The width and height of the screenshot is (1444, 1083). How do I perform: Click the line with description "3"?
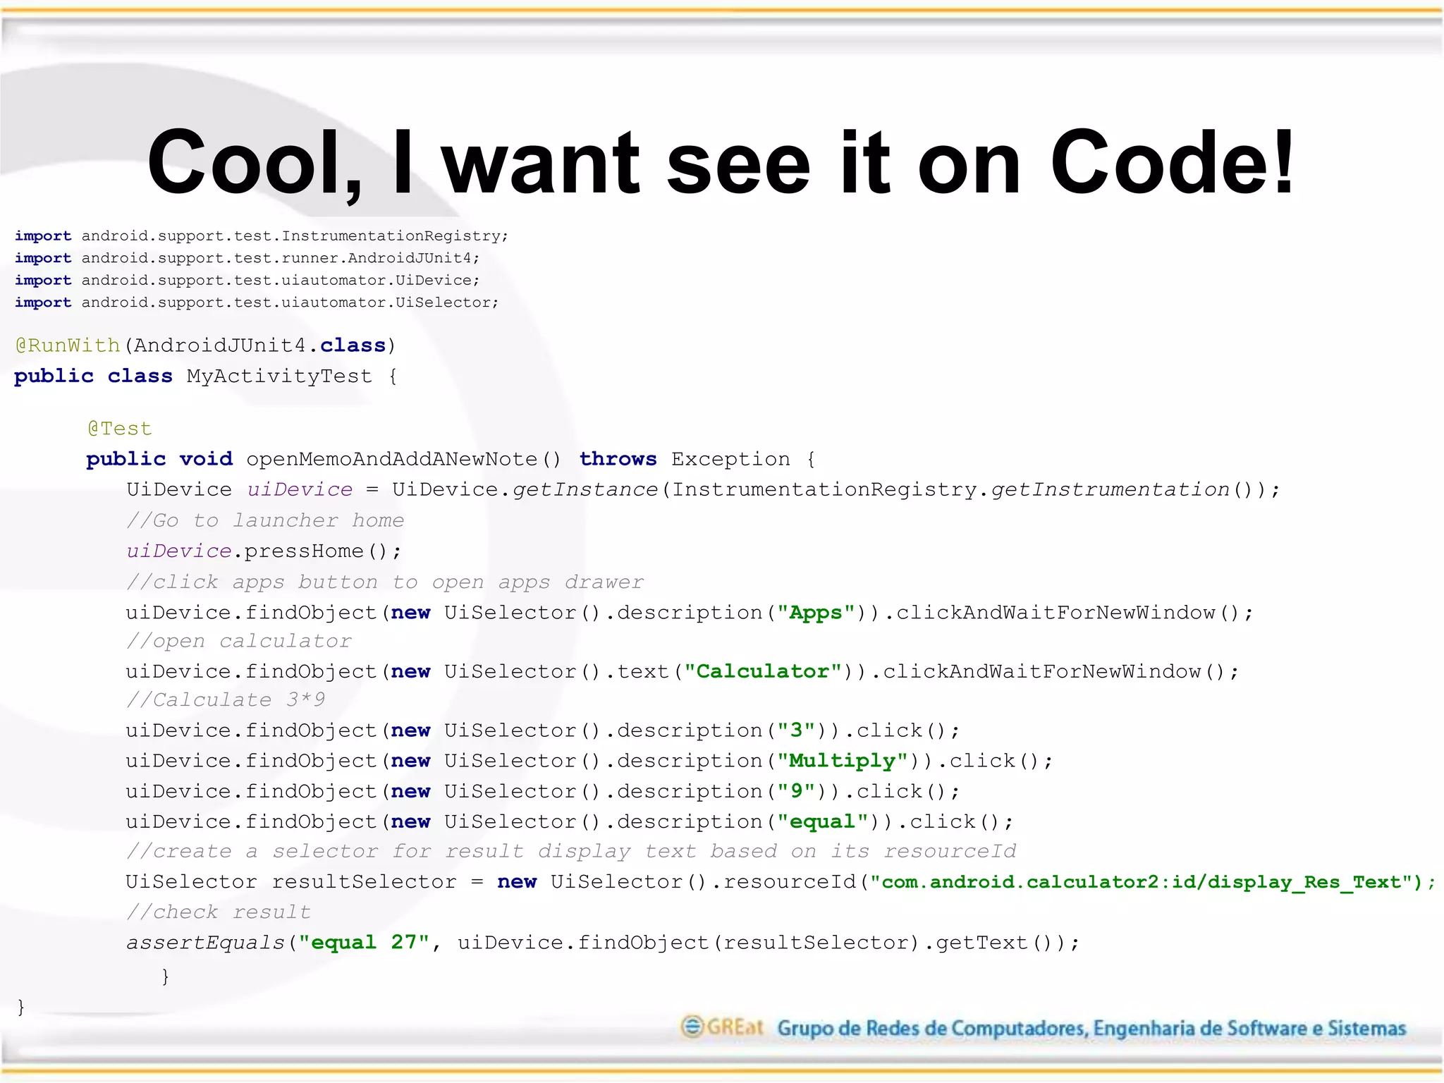(543, 730)
